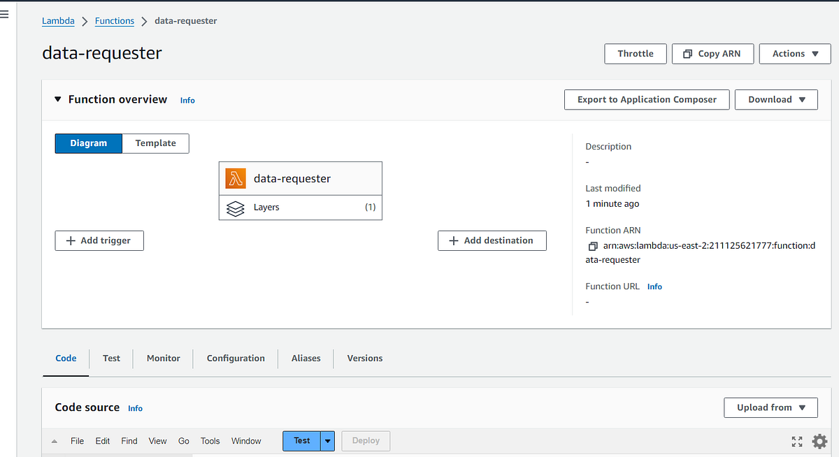Click the orange Lambda icon in the diagram
839x457 pixels.
pos(236,178)
